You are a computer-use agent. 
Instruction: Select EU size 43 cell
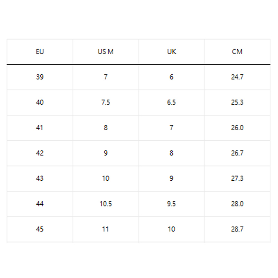(40, 179)
